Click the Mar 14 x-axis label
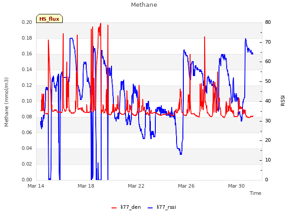The width and height of the screenshot is (289, 216). tap(36, 186)
